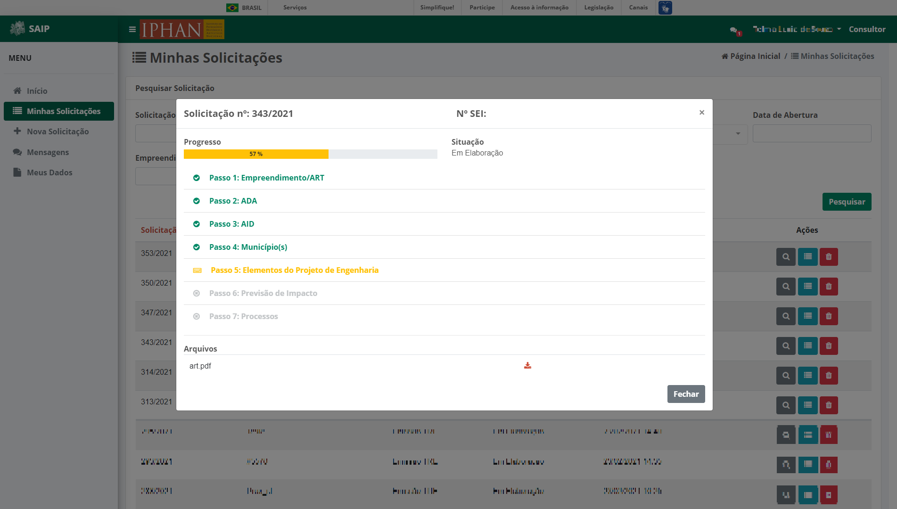Open Mensagens in sidebar
Viewport: 897px width, 509px height.
pos(59,152)
